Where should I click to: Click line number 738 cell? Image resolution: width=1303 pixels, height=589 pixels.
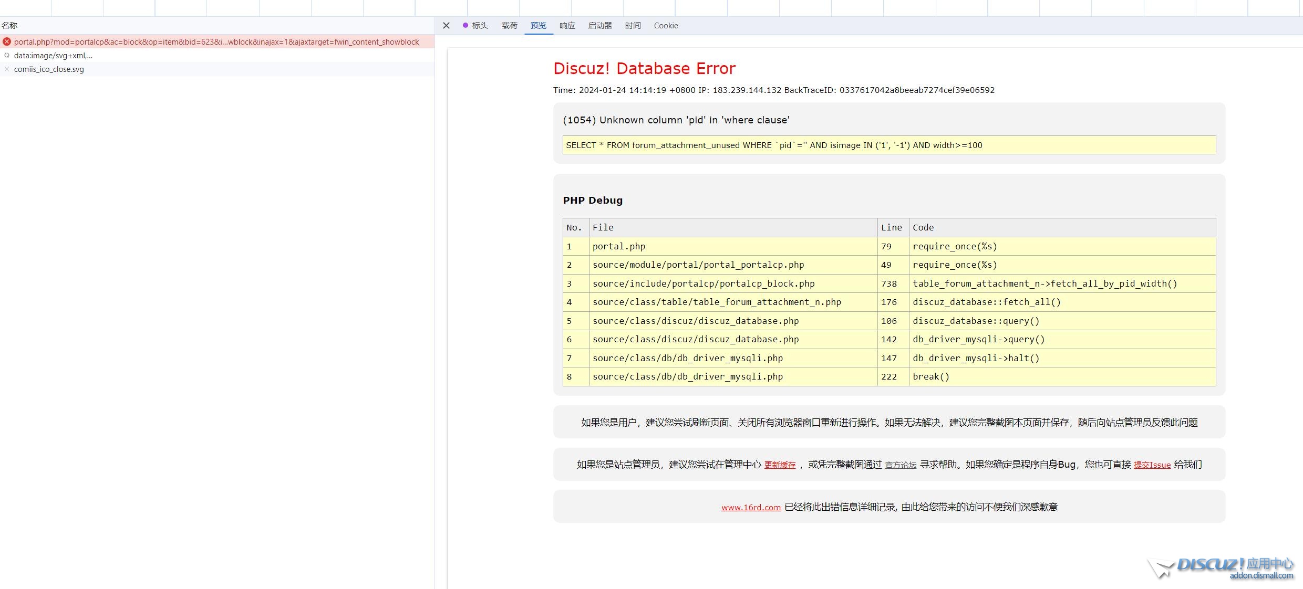point(893,283)
